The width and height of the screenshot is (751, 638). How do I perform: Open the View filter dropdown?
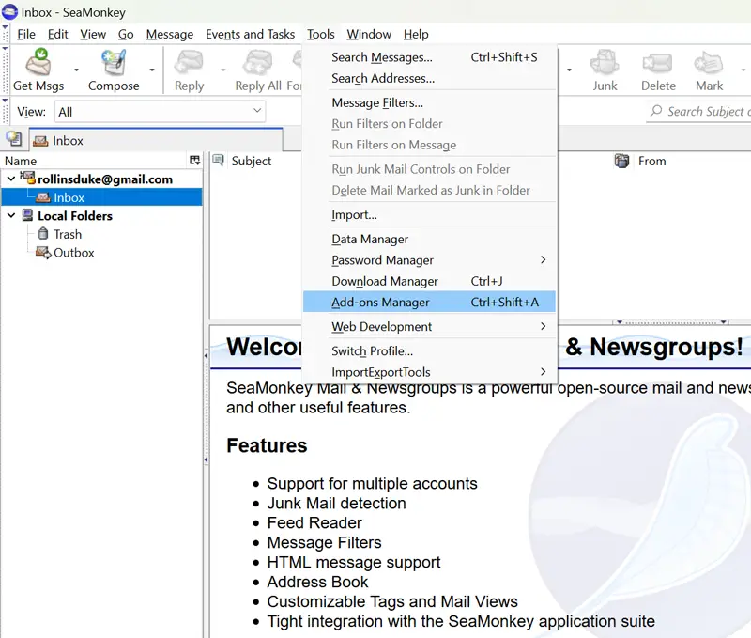pos(160,112)
